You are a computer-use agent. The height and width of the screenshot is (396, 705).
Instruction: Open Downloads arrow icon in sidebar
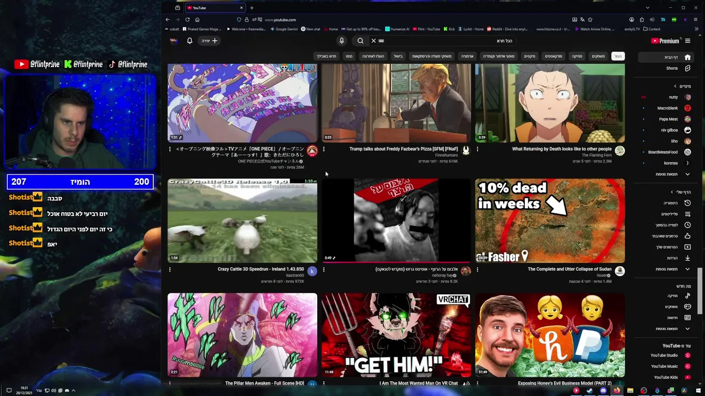[687, 258]
